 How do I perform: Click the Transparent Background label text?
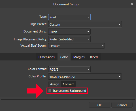pyautogui.click(x=69, y=91)
